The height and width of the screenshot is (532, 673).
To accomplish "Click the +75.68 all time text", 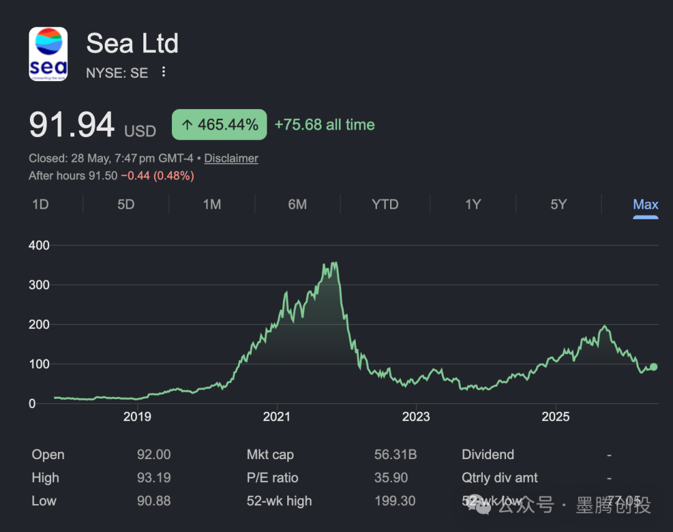I will point(325,125).
